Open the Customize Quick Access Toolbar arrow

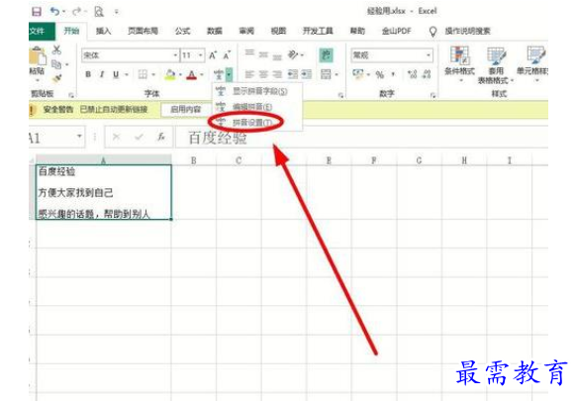coord(116,12)
